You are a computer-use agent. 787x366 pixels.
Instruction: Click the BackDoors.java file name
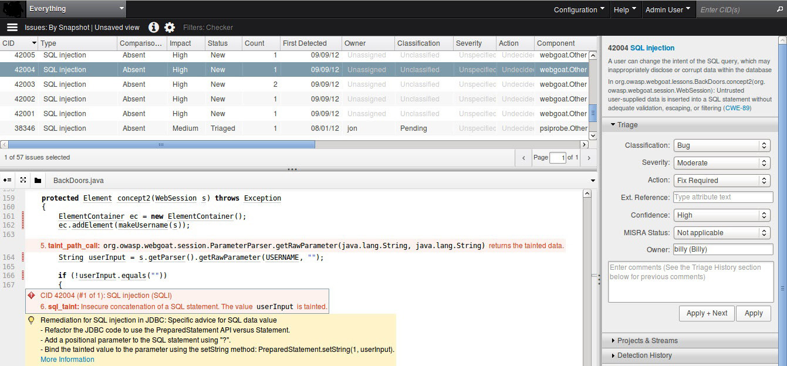tap(79, 181)
